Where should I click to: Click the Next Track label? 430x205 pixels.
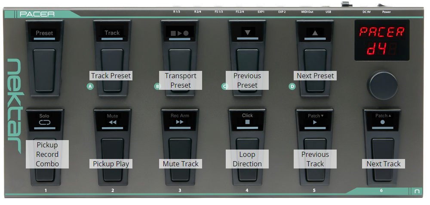(x=383, y=164)
